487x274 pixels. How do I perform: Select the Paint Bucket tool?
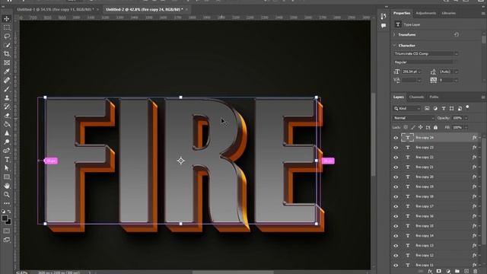7,124
